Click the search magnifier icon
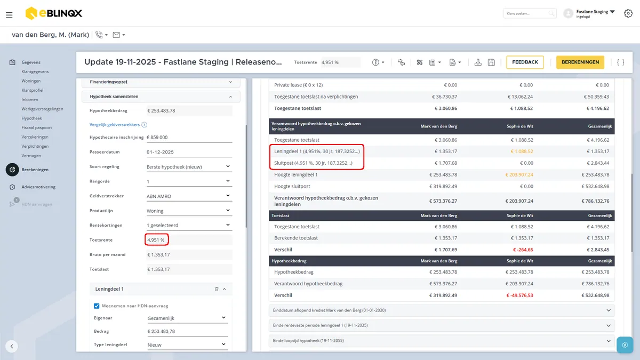This screenshot has height=360, width=640. [551, 13]
